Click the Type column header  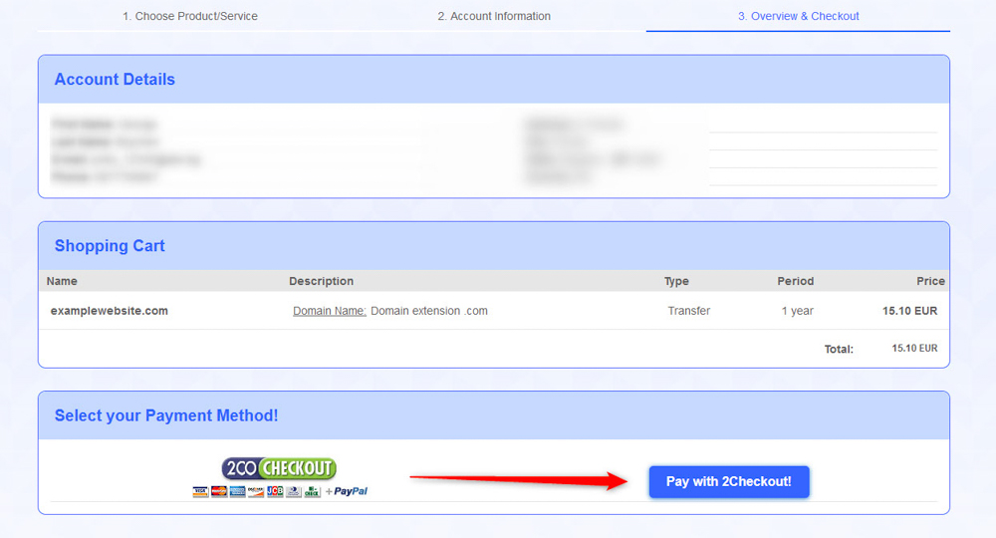(x=676, y=281)
